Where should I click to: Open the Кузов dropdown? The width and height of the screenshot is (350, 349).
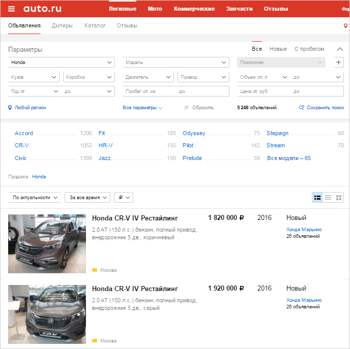click(34, 77)
